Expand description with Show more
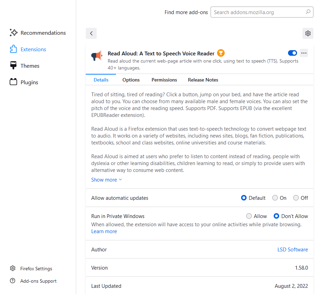 pyautogui.click(x=106, y=180)
